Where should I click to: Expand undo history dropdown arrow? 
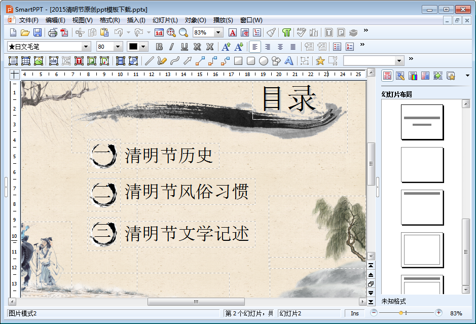[128, 32]
